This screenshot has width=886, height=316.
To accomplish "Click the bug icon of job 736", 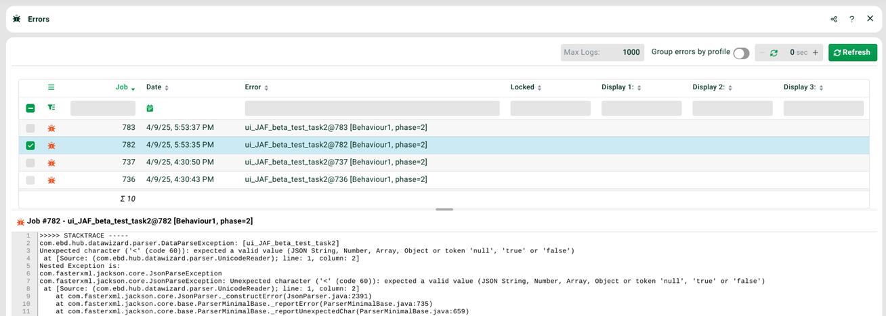I will 51,180.
